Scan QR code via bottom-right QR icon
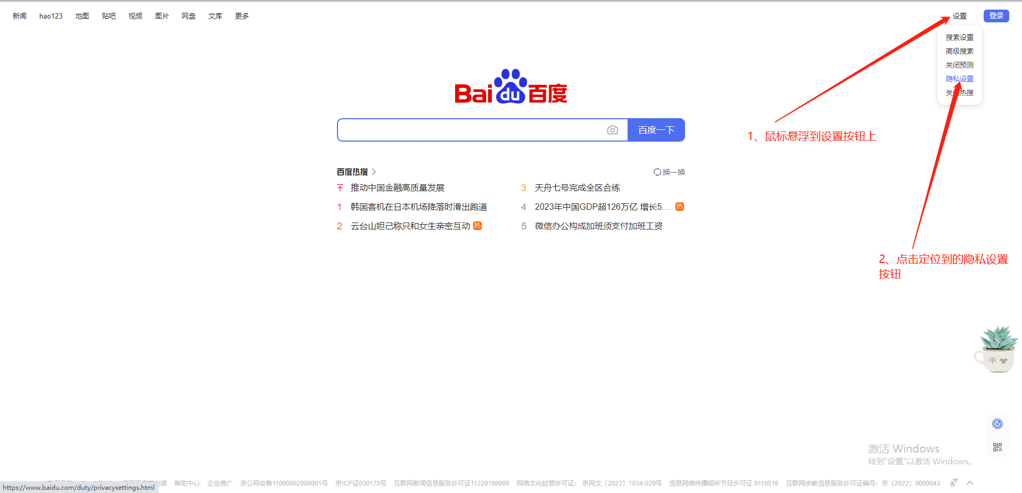This screenshot has width=1022, height=493. [x=997, y=447]
